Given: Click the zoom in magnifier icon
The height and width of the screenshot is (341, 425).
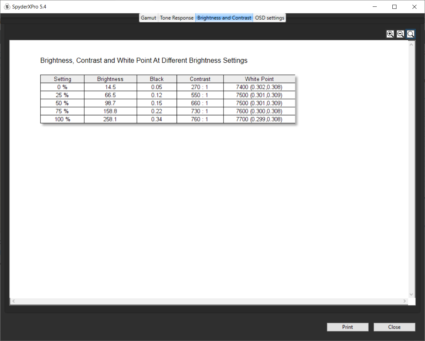Looking at the screenshot, I should 390,34.
